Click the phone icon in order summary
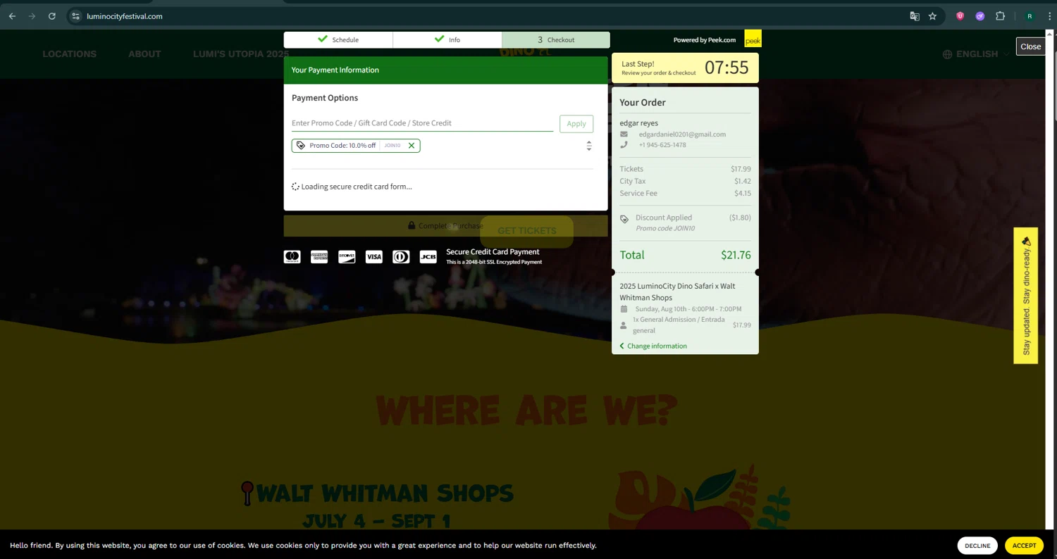 pos(624,145)
